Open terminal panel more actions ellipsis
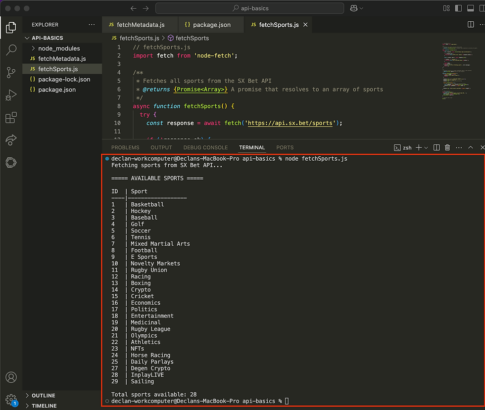 click(459, 148)
